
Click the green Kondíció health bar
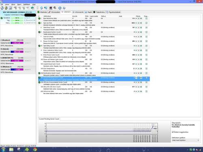pyautogui.click(x=17, y=18)
